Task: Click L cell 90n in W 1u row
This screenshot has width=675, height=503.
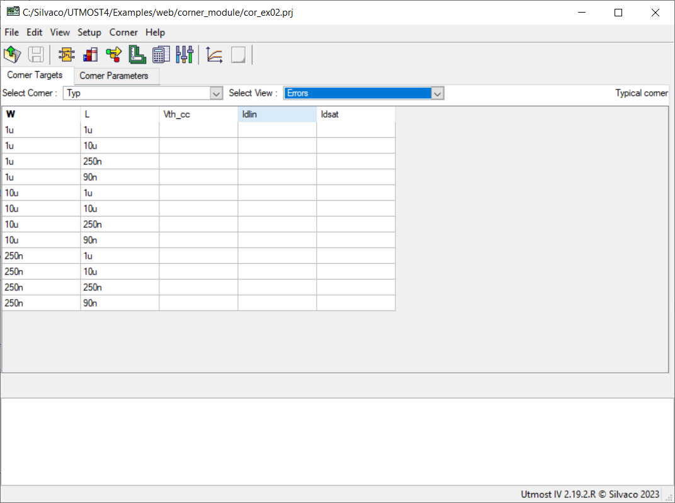Action: tap(120, 178)
